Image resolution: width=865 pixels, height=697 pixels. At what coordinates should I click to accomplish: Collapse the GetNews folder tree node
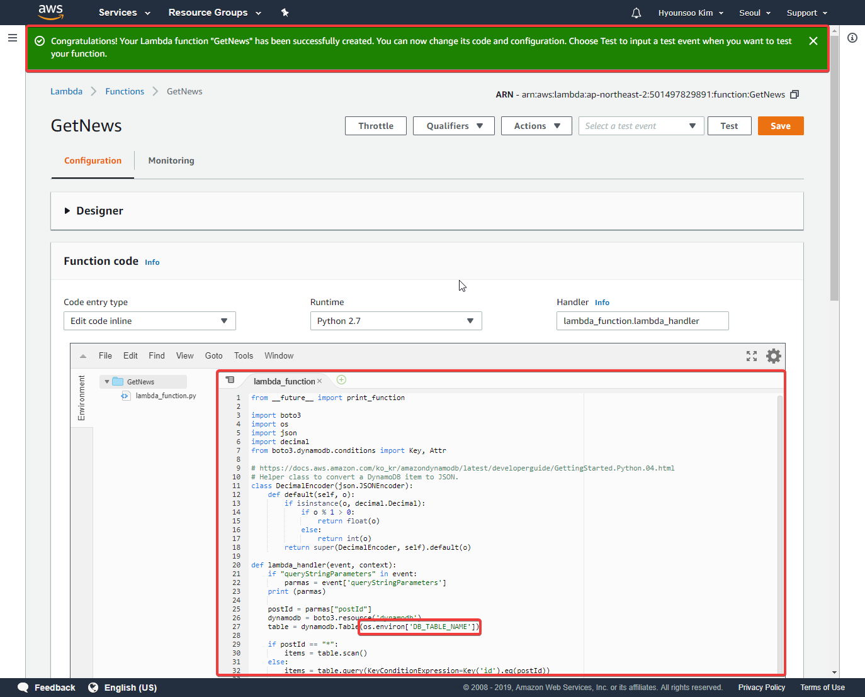(107, 382)
